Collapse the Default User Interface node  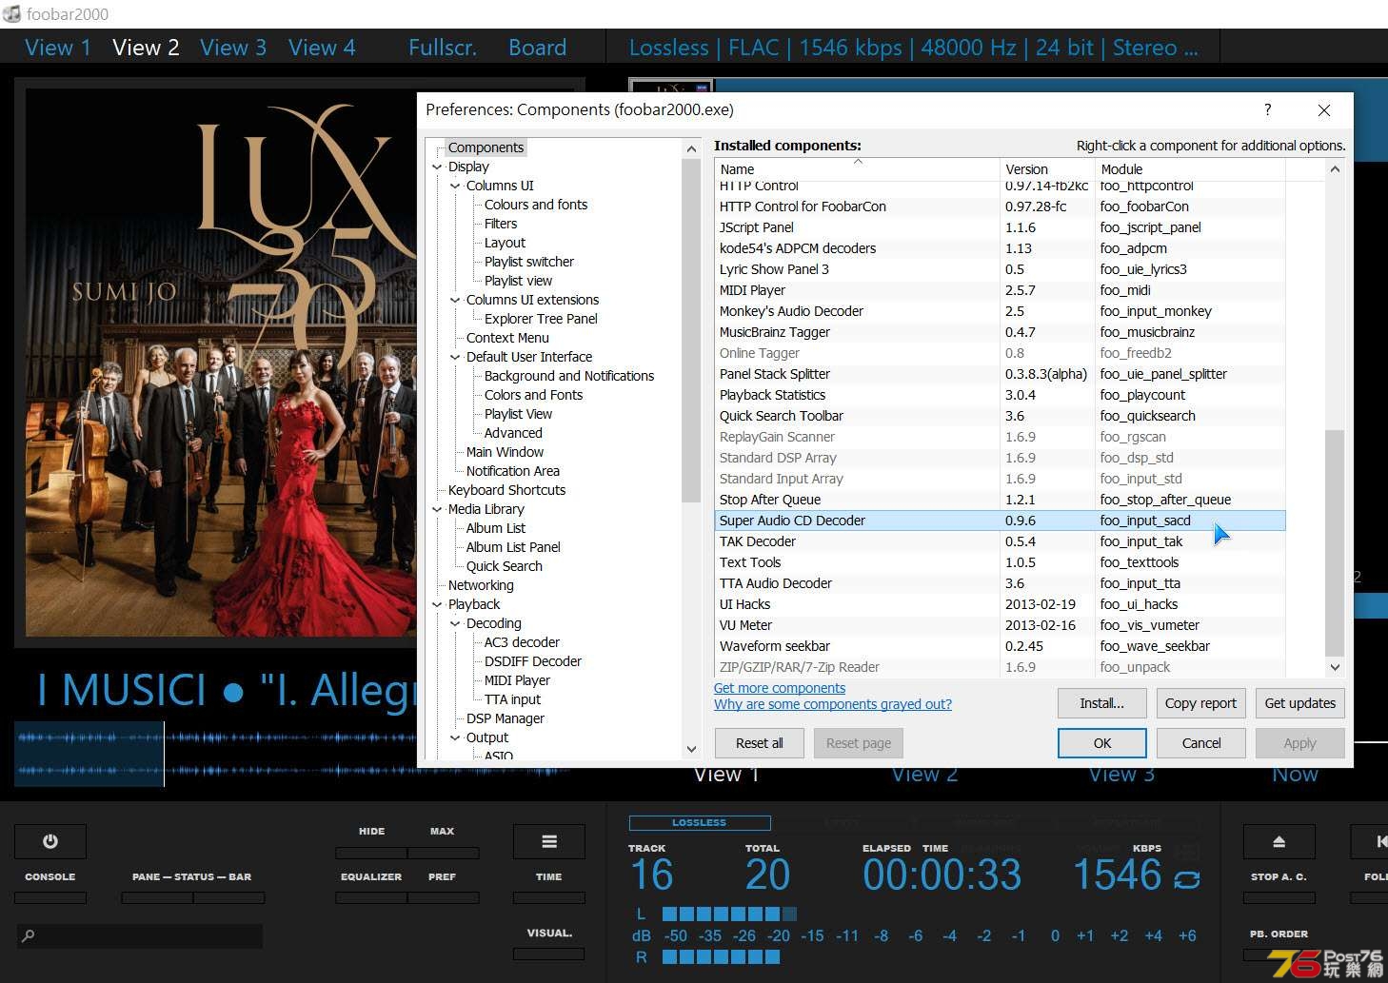point(455,357)
